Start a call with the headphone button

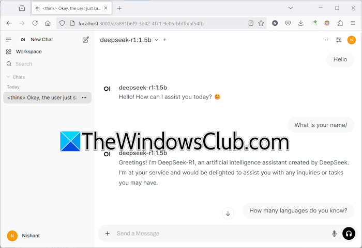(349, 234)
